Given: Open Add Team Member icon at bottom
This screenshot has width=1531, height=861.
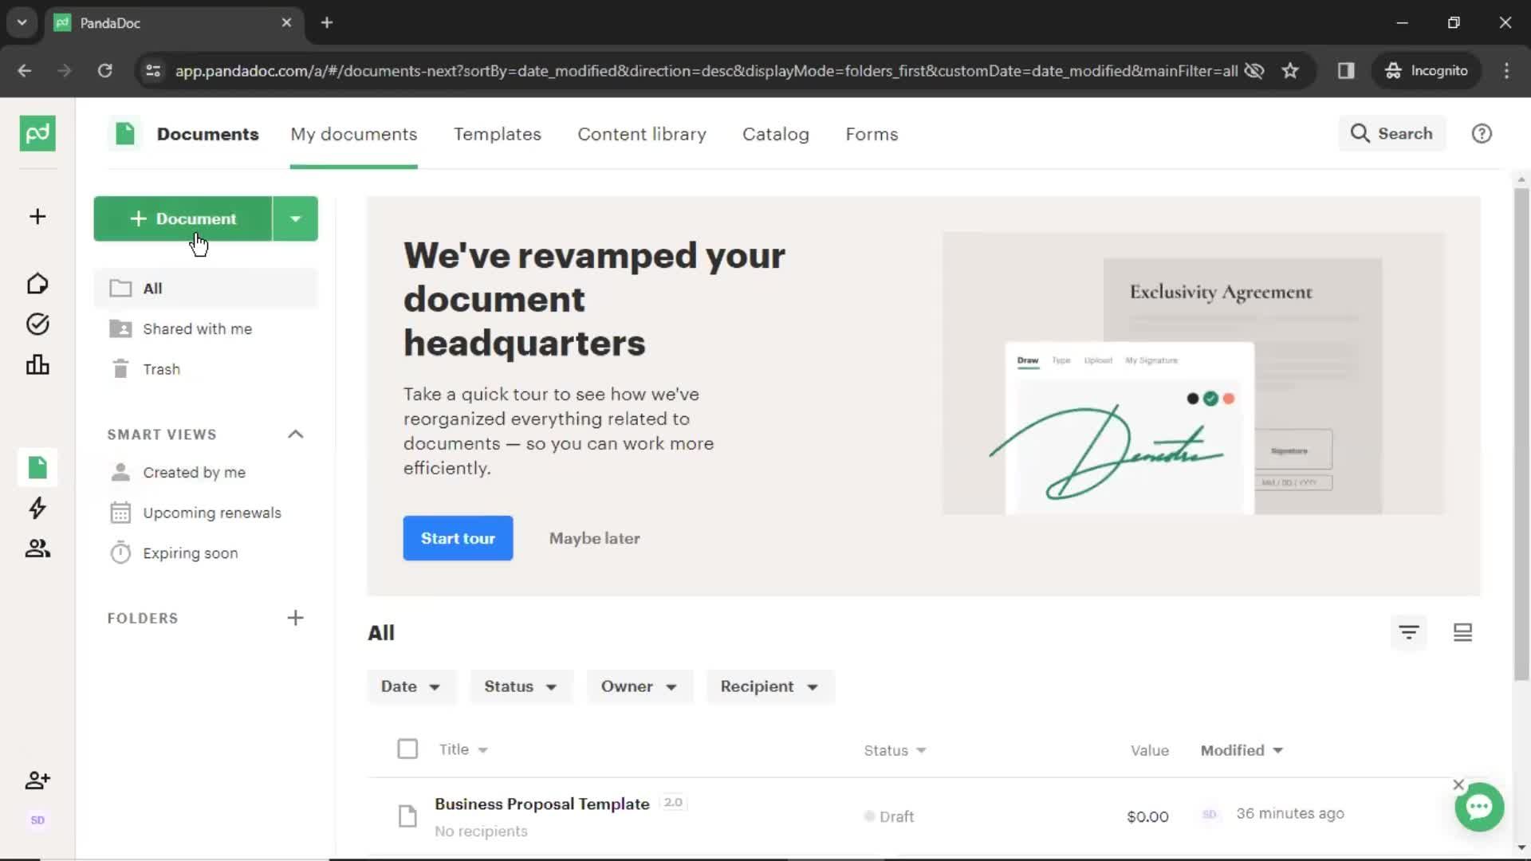Looking at the screenshot, I should pyautogui.click(x=37, y=780).
